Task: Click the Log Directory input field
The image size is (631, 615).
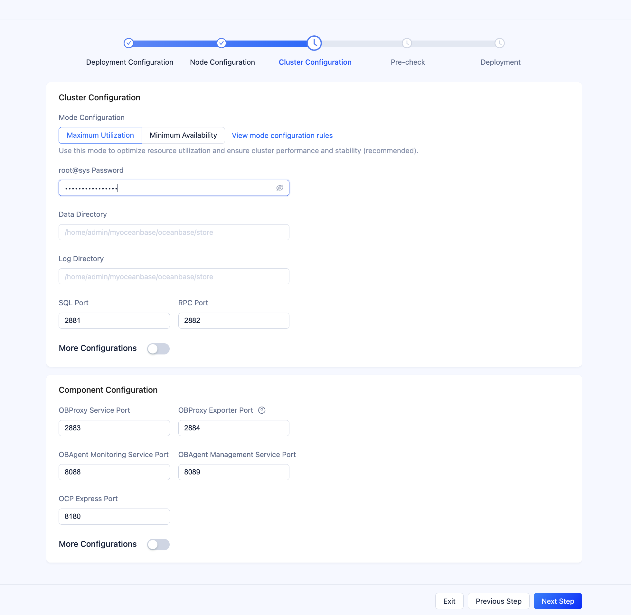Action: point(174,277)
